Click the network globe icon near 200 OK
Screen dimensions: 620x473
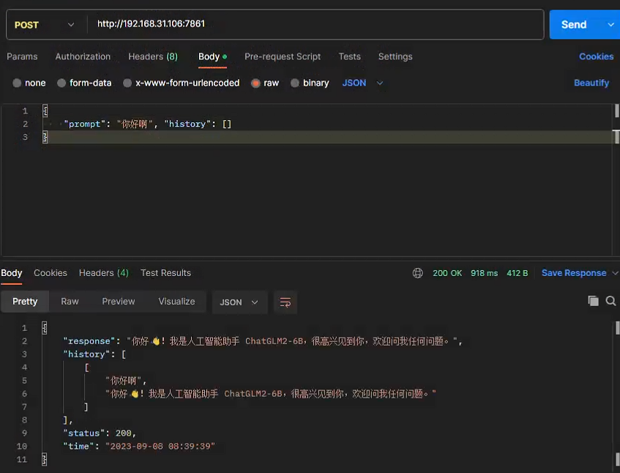(417, 272)
